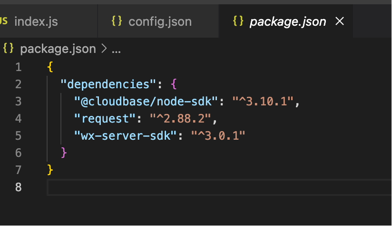Click package.json in the breadcrumb path
392x226 pixels.
58,49
